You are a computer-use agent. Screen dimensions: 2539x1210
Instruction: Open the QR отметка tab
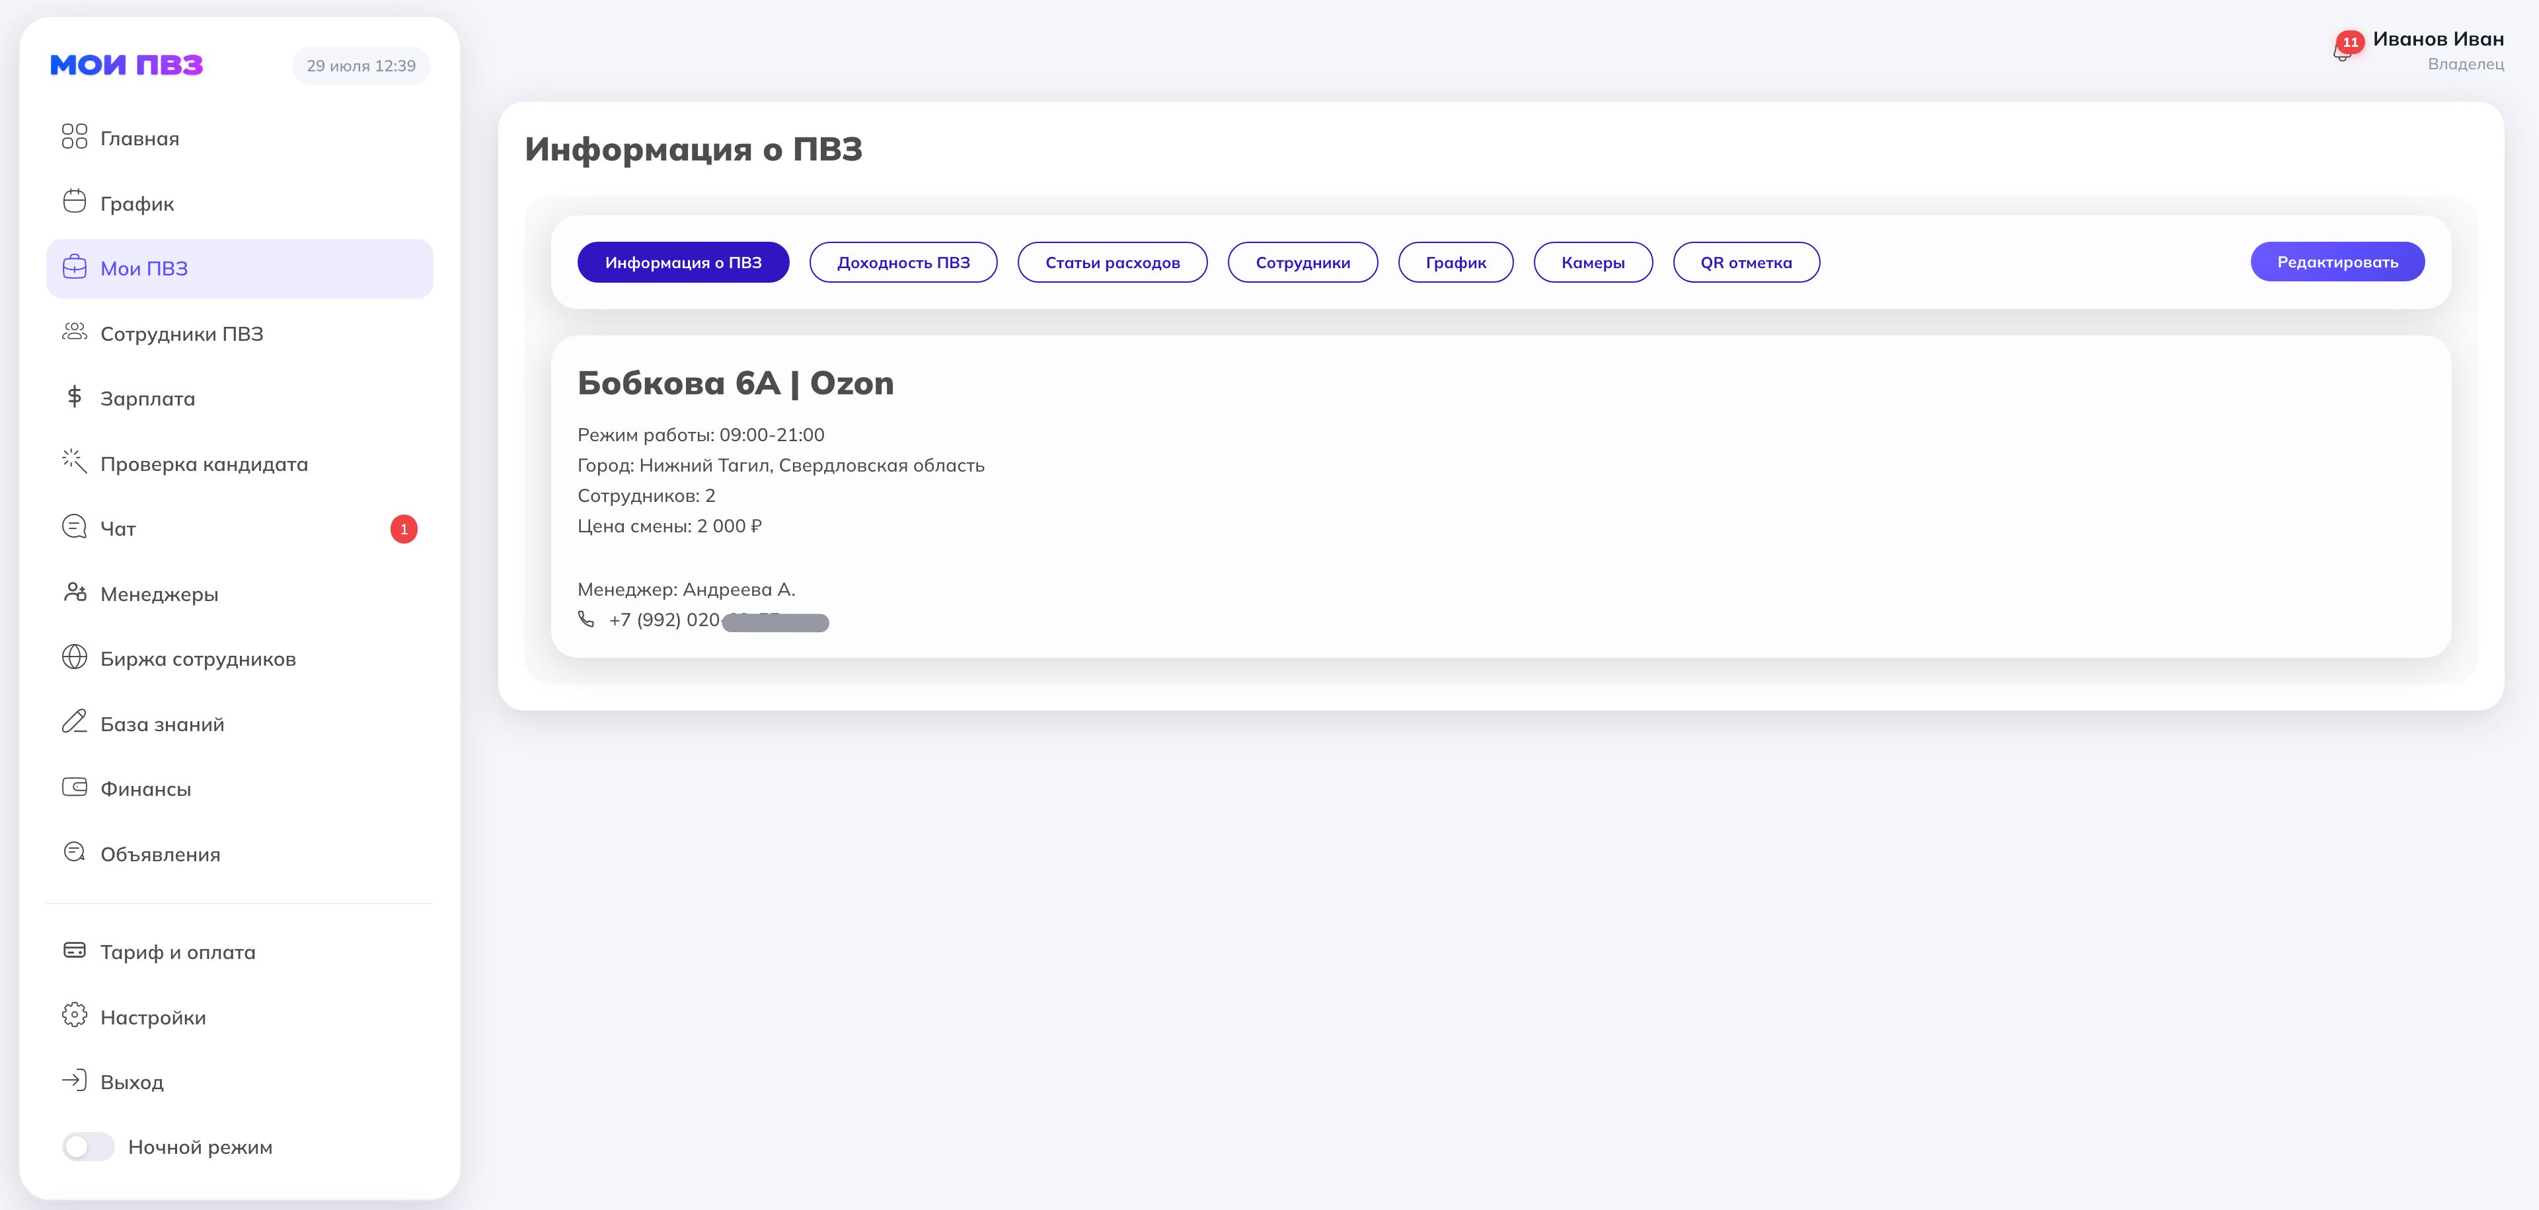[x=1745, y=262]
